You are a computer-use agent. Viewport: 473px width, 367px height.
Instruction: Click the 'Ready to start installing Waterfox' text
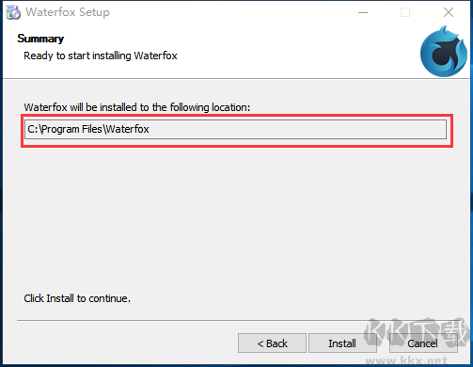101,56
